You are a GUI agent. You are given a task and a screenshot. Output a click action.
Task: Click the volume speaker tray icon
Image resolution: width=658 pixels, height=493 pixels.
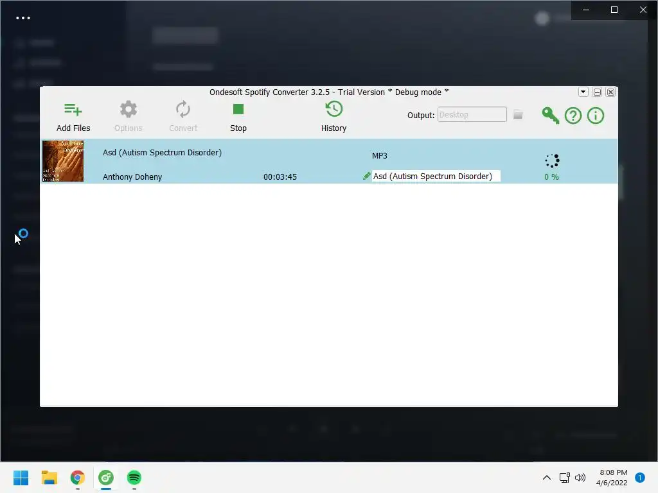(580, 478)
